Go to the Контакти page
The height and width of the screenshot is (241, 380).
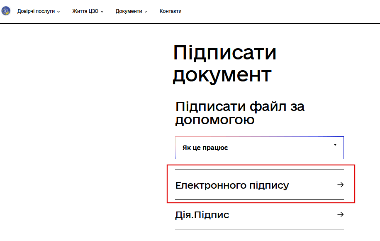tap(171, 11)
